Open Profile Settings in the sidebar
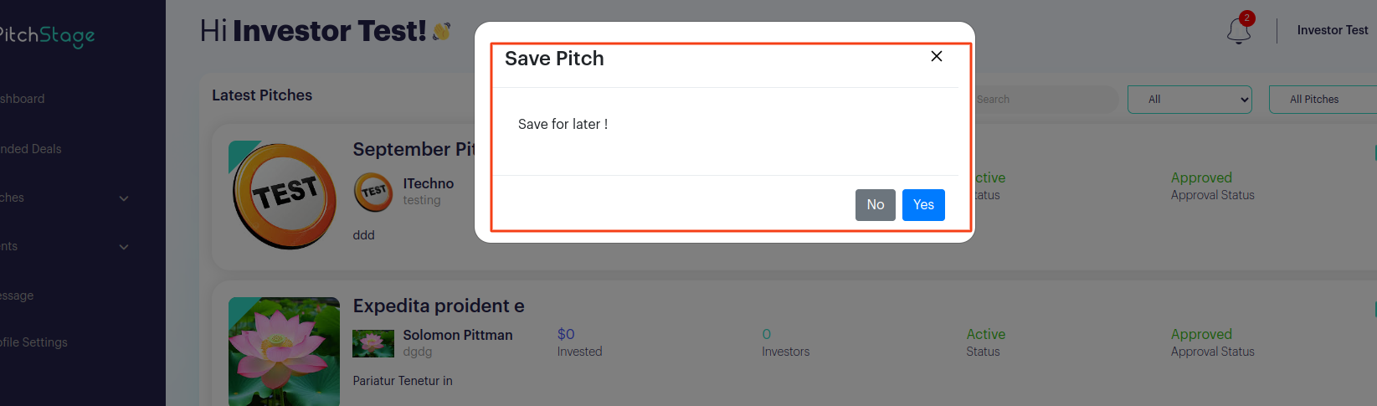1377x406 pixels. [33, 342]
